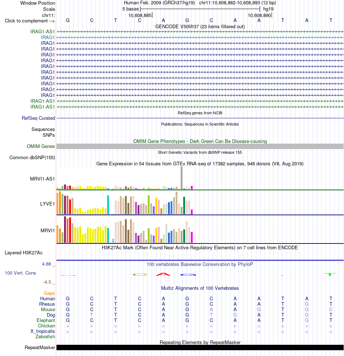
Task: Click 'Repeating Elements by RepeatMasker' title
Action: click(200, 342)
